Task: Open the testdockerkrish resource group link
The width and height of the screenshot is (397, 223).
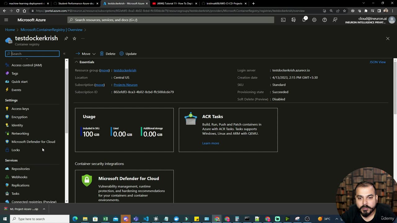Action: click(125, 70)
